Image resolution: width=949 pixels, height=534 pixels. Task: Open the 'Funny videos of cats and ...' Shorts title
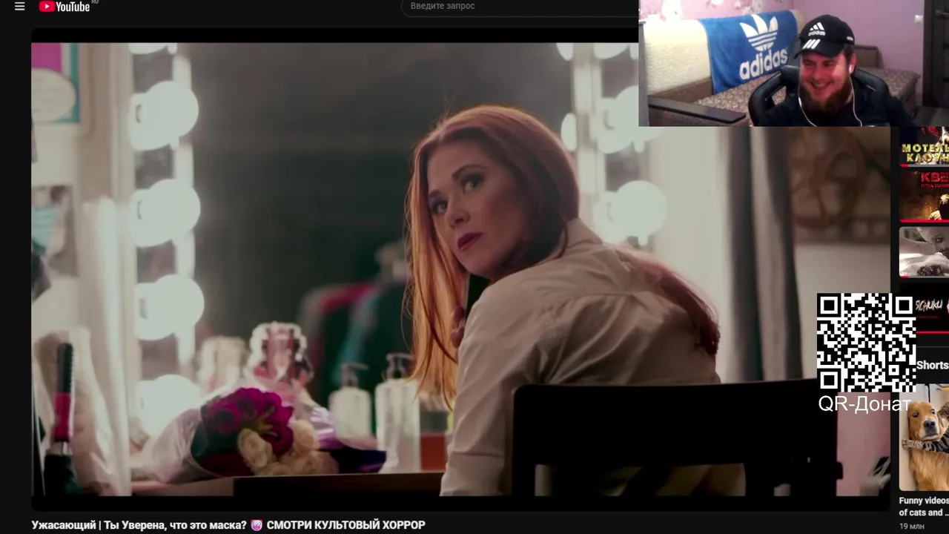pyautogui.click(x=924, y=507)
